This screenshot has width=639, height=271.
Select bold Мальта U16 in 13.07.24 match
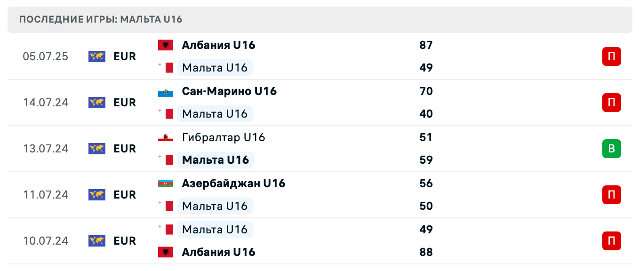coord(216,160)
